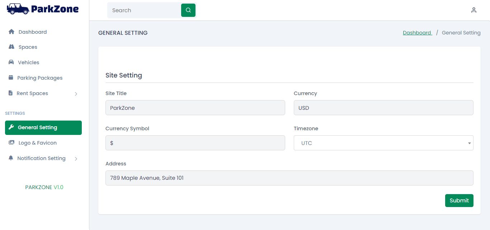Click into the Address field
Image resolution: width=490 pixels, height=230 pixels.
[x=289, y=178]
